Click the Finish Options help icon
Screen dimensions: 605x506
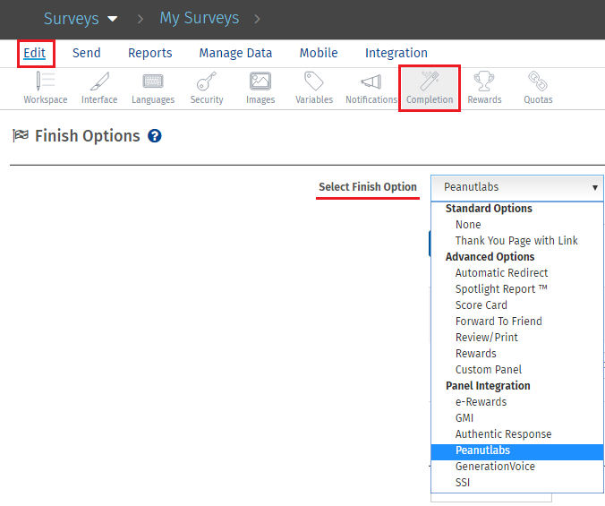(x=155, y=136)
